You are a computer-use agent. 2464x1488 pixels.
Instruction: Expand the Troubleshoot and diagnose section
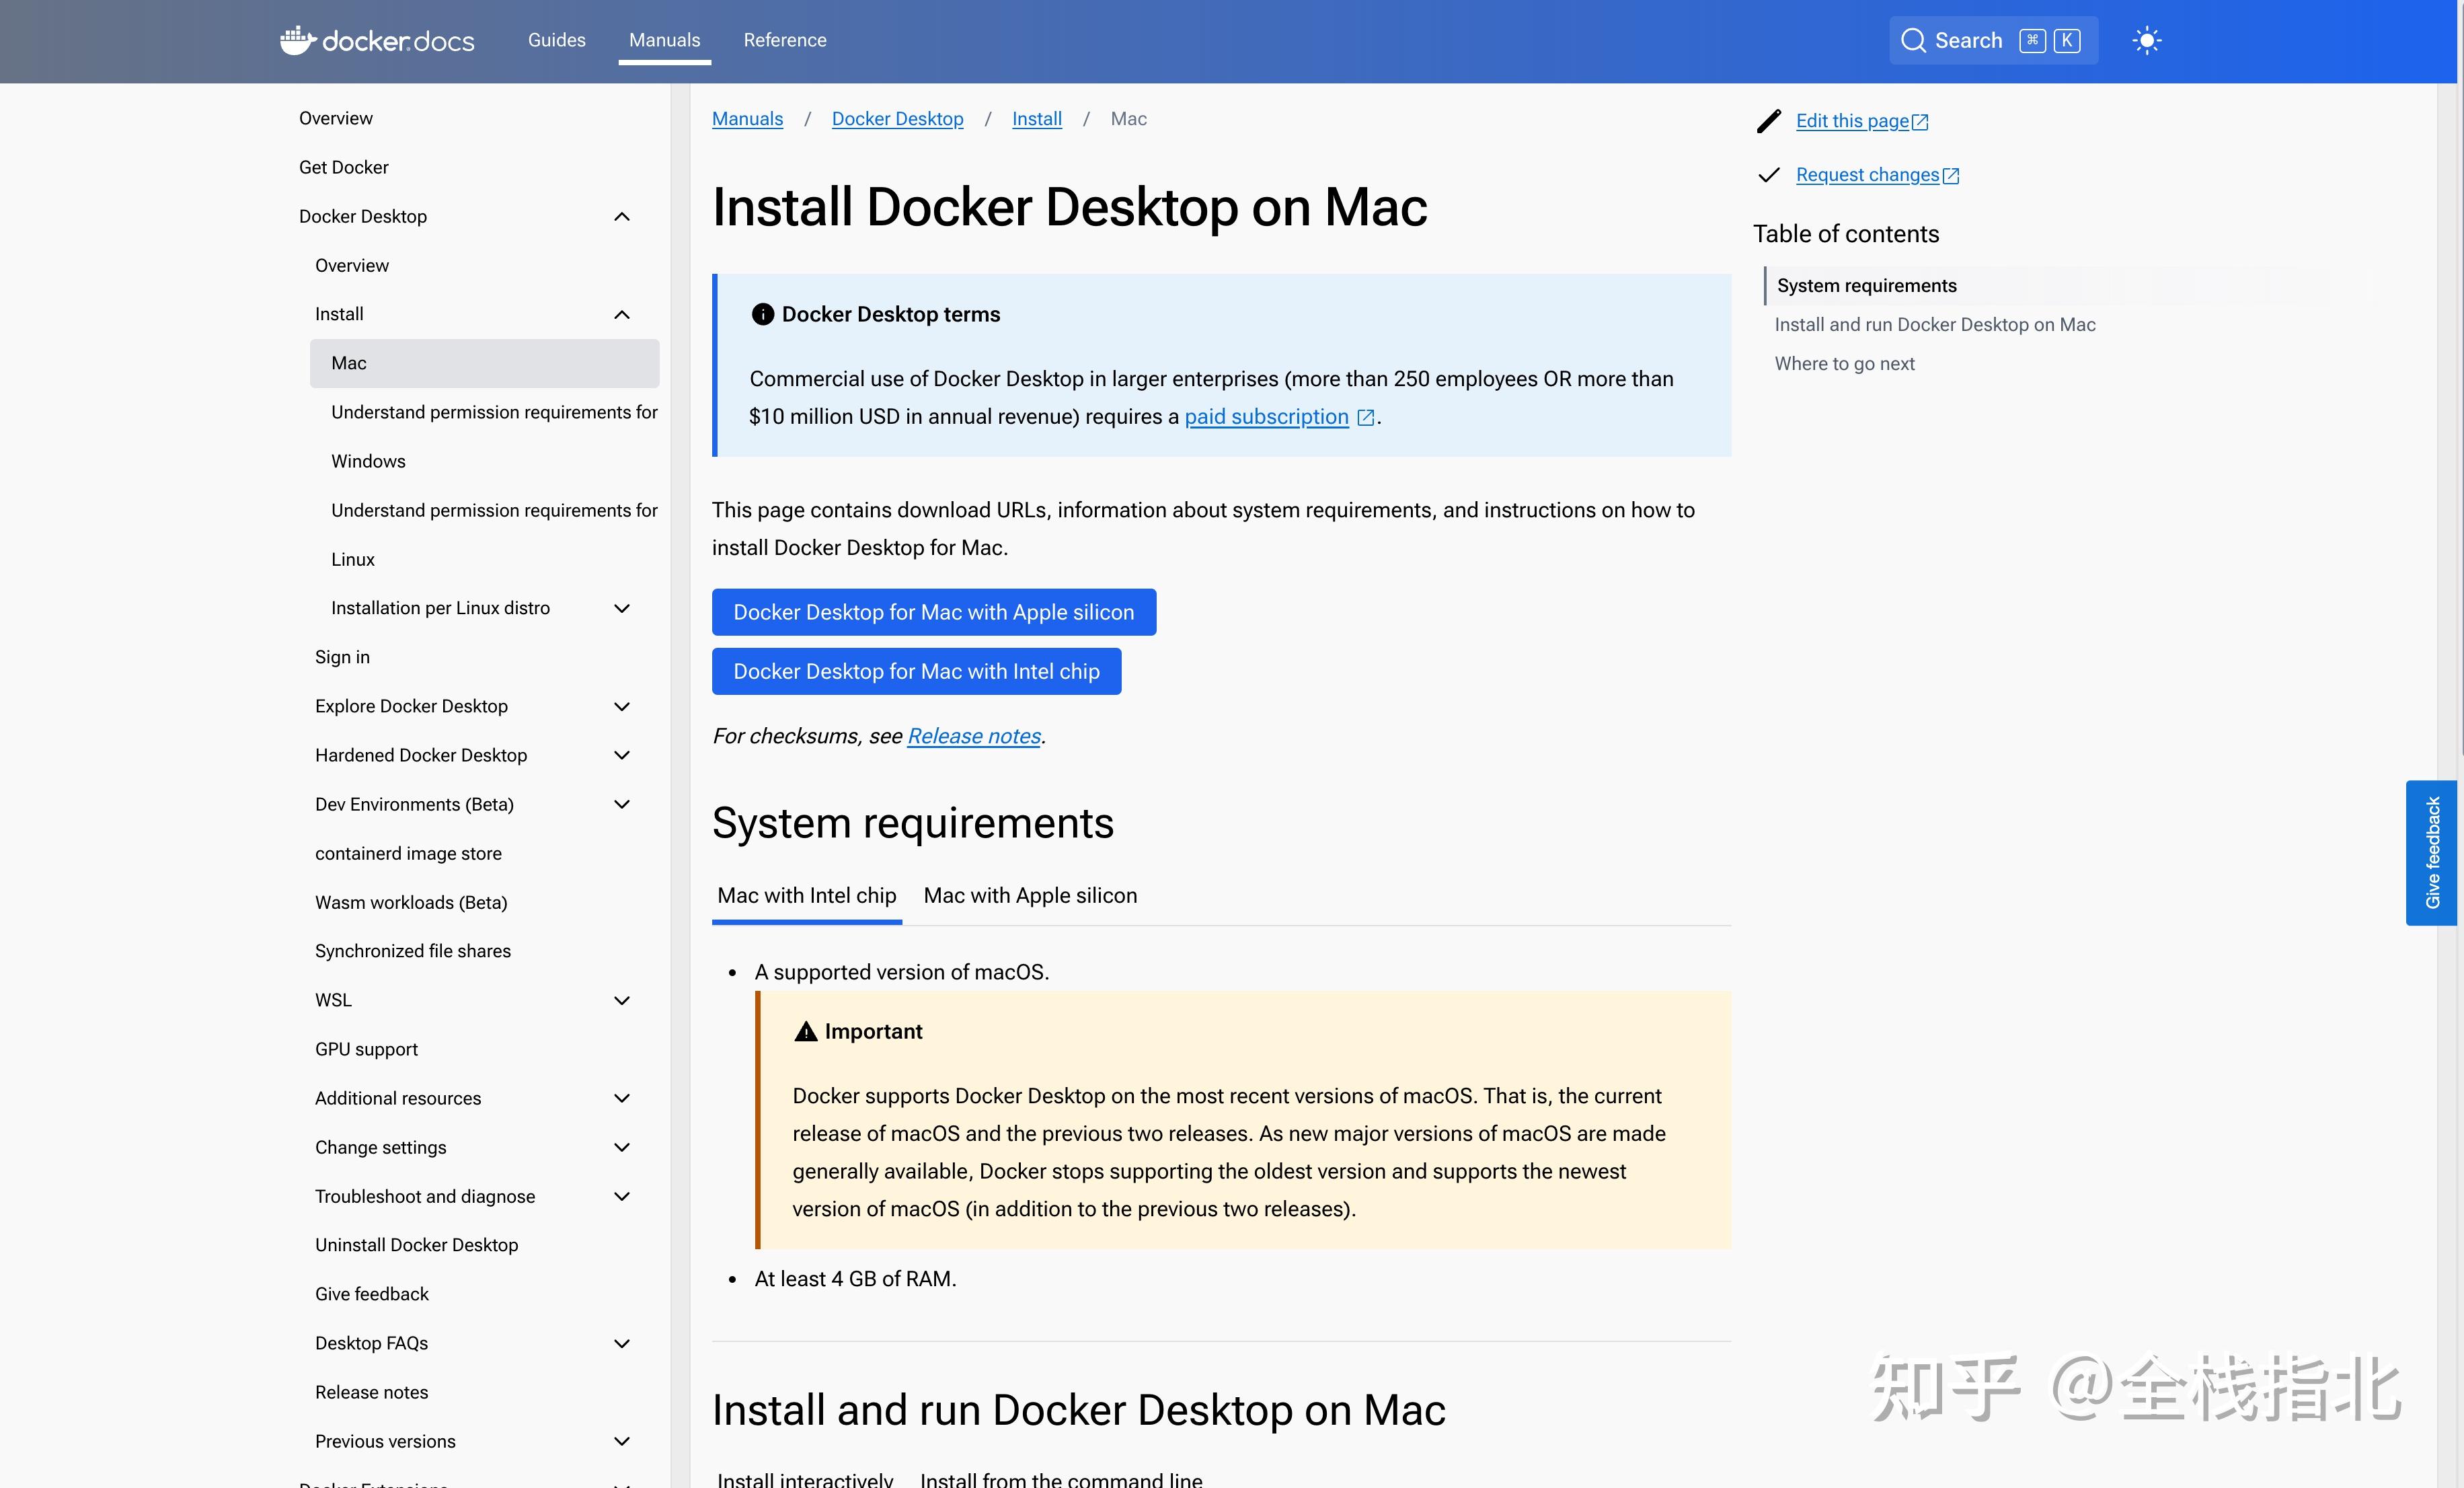pyautogui.click(x=621, y=1196)
